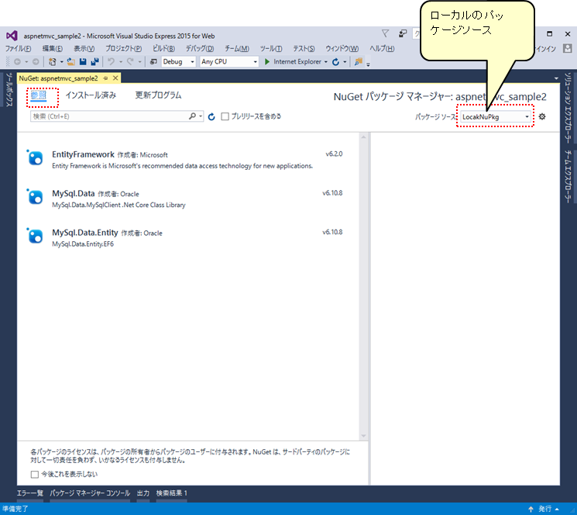Open the ツール(T) menu

tap(271, 49)
